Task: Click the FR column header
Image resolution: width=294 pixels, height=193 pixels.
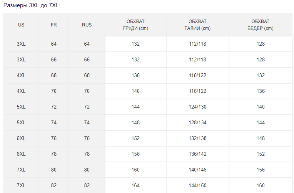Action: click(54, 25)
